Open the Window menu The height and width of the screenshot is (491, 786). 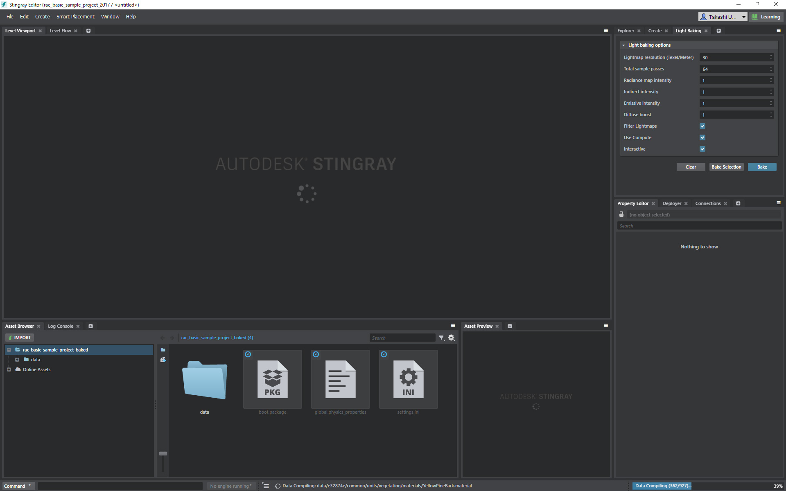[110, 17]
